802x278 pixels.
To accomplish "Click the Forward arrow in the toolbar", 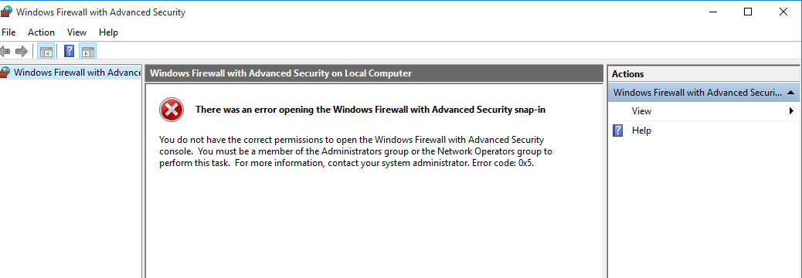I will click(x=22, y=52).
